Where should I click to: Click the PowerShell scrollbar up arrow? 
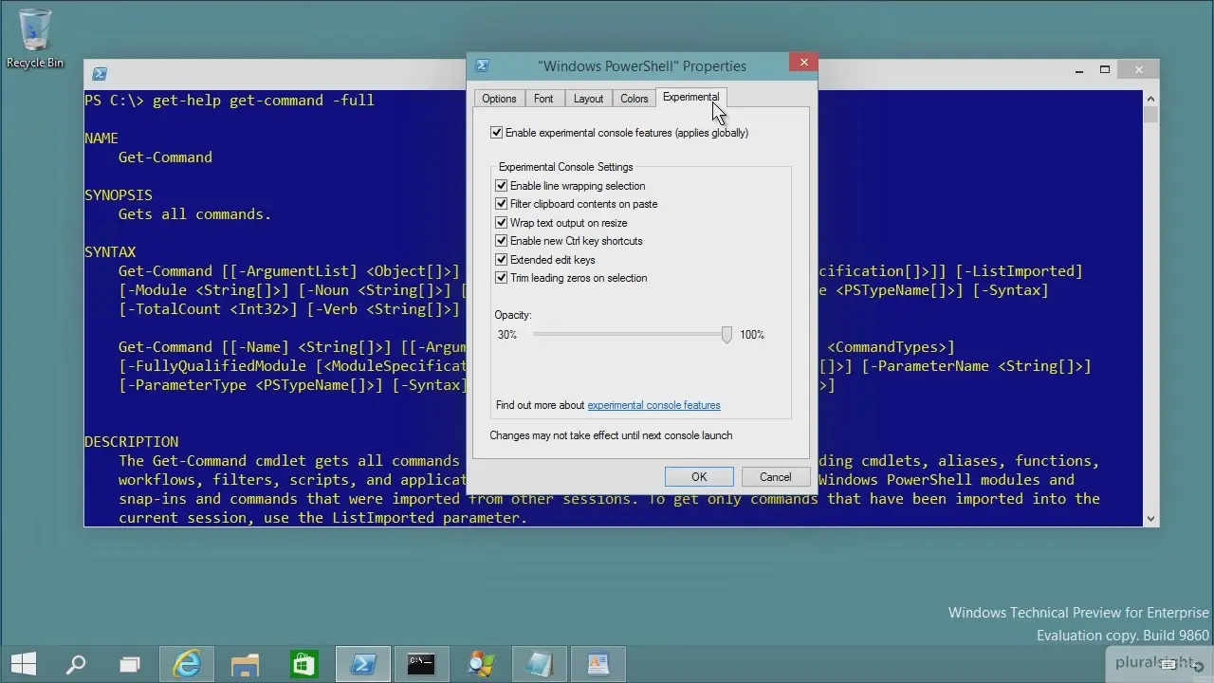coord(1151,99)
